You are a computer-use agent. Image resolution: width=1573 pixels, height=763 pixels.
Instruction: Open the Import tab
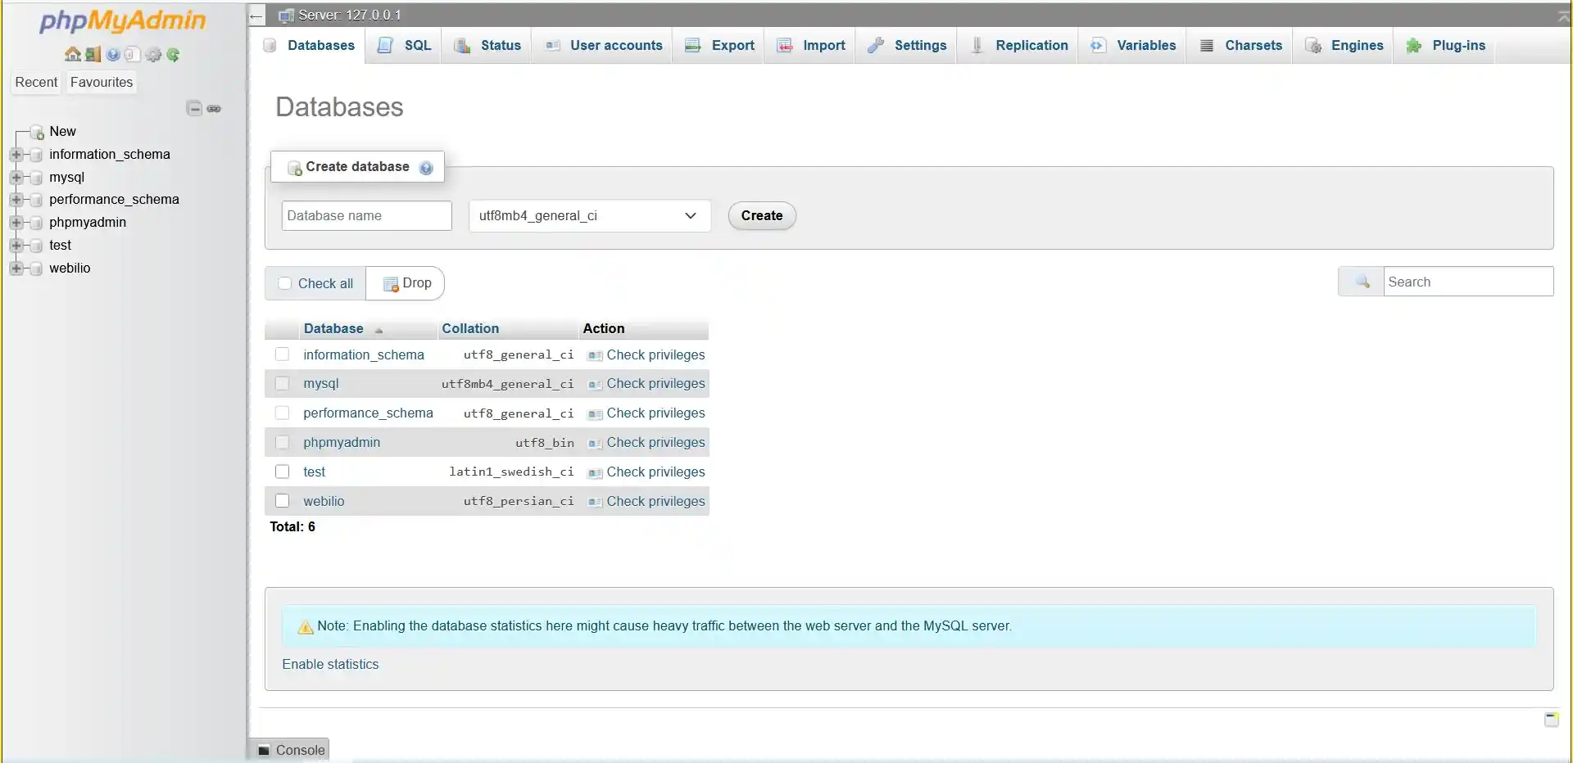pos(810,46)
